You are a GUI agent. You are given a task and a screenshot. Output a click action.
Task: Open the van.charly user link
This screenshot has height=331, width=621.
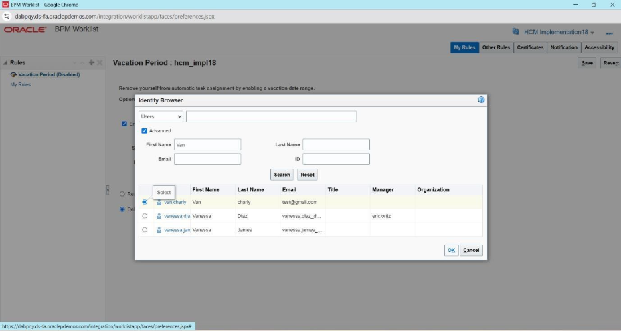(x=175, y=202)
